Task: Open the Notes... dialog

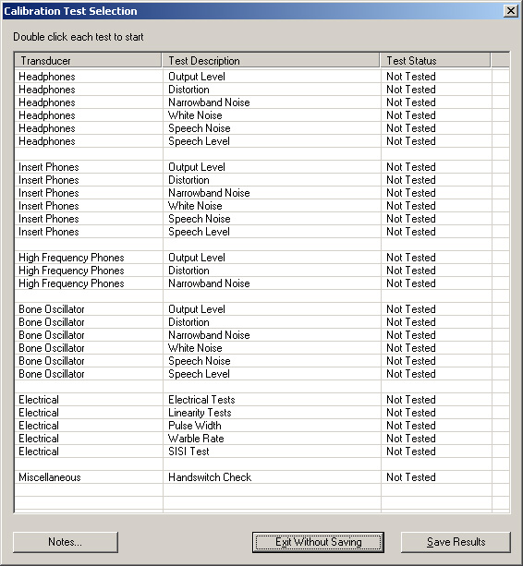Action: [66, 542]
